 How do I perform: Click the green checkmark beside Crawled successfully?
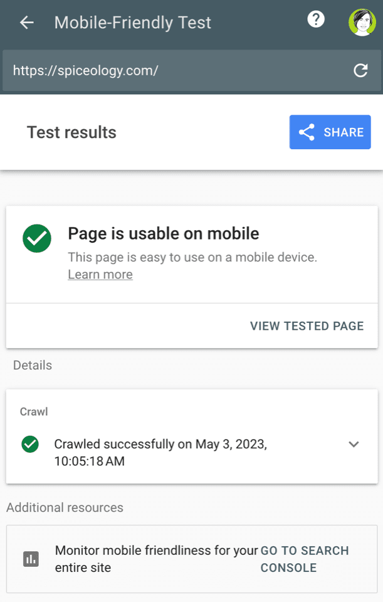tap(30, 445)
